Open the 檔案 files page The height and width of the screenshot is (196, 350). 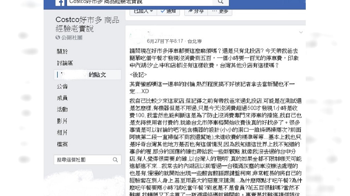point(62,144)
